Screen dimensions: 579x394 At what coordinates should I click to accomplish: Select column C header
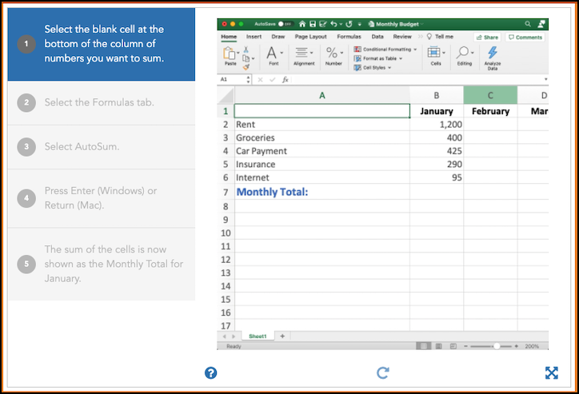click(x=490, y=96)
